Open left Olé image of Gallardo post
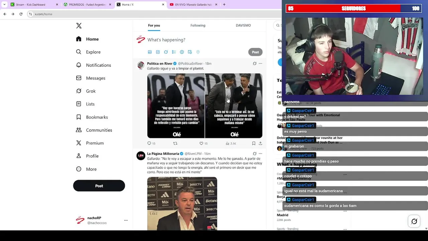 coord(176,106)
